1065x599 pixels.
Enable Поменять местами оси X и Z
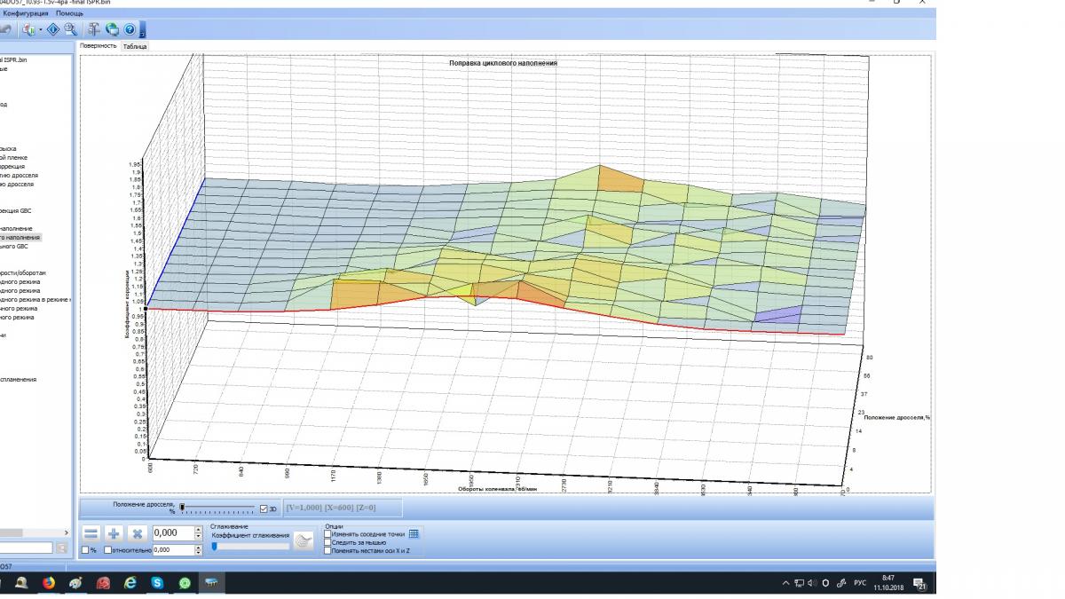[x=328, y=551]
